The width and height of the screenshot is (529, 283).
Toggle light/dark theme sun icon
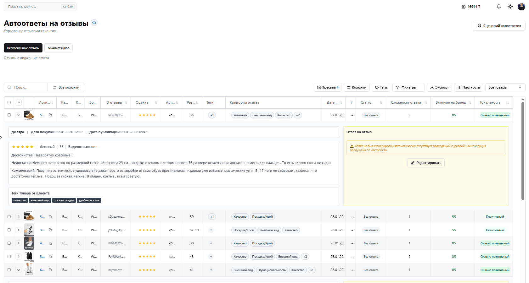(x=510, y=7)
